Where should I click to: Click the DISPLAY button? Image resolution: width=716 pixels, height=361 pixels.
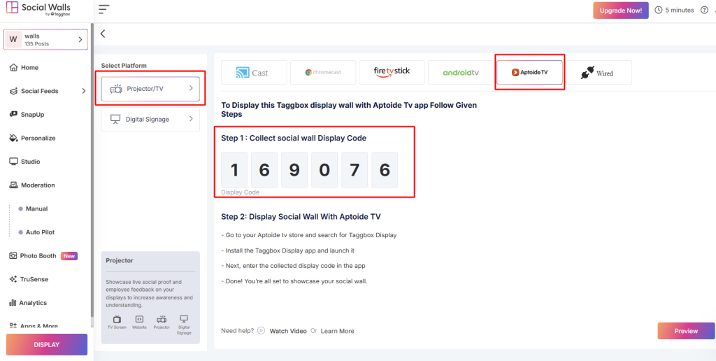pyautogui.click(x=47, y=344)
